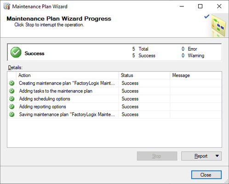Click the large green Success checkmark icon
The height and width of the screenshot is (184, 229).
click(x=16, y=52)
